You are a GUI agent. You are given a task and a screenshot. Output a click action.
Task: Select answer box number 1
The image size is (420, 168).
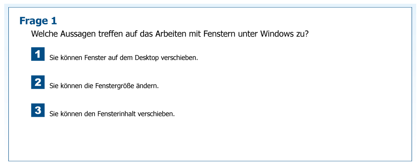click(x=38, y=54)
